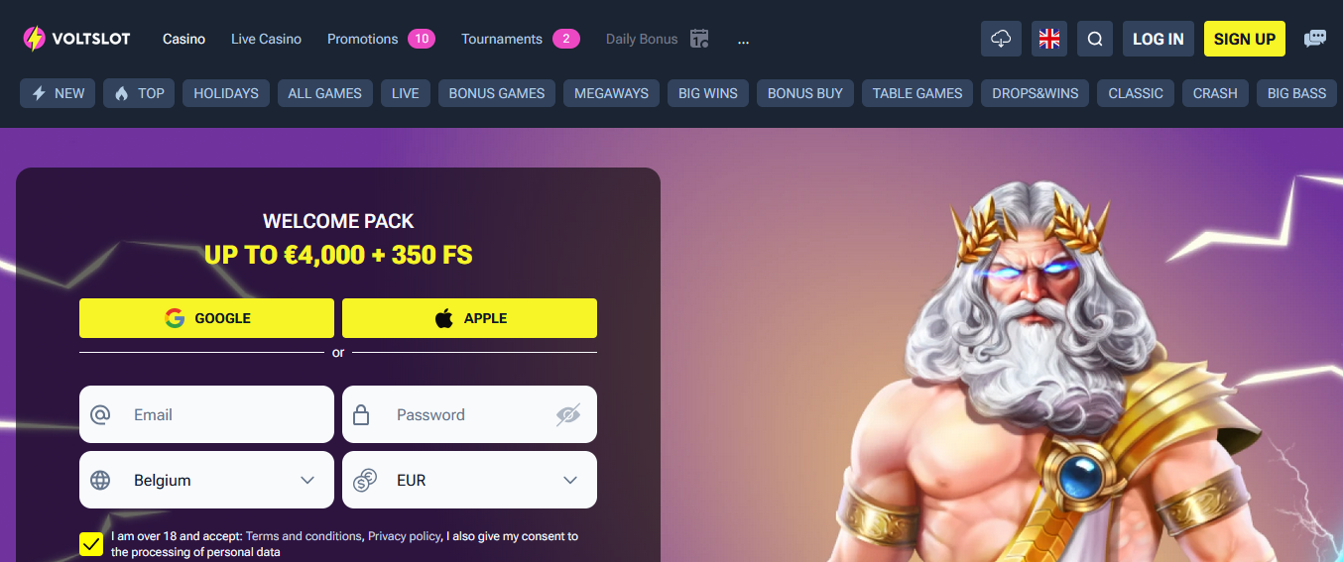Expand the EUR currency dropdown
Screen dimensions: 1343x562
[x=469, y=480]
